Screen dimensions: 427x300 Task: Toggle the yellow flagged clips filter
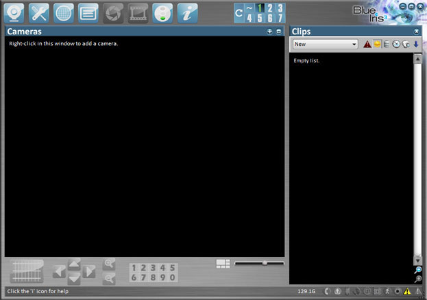click(x=377, y=44)
